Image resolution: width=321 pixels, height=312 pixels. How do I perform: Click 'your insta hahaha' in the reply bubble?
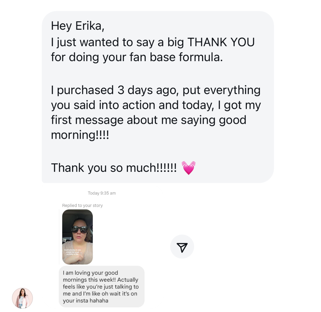pos(85,301)
